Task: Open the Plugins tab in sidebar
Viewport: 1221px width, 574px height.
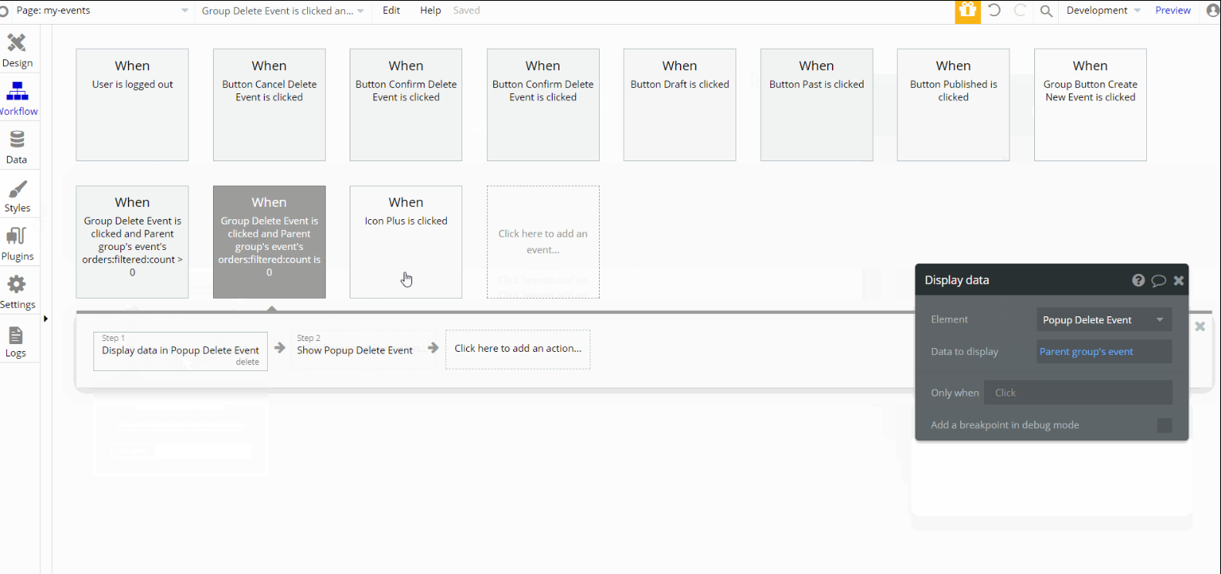Action: (x=17, y=244)
